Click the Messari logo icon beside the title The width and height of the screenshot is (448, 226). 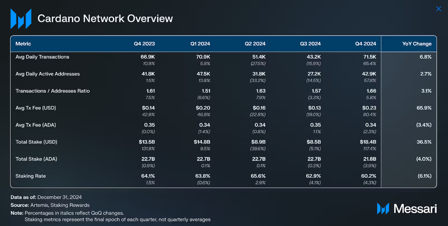click(x=21, y=19)
